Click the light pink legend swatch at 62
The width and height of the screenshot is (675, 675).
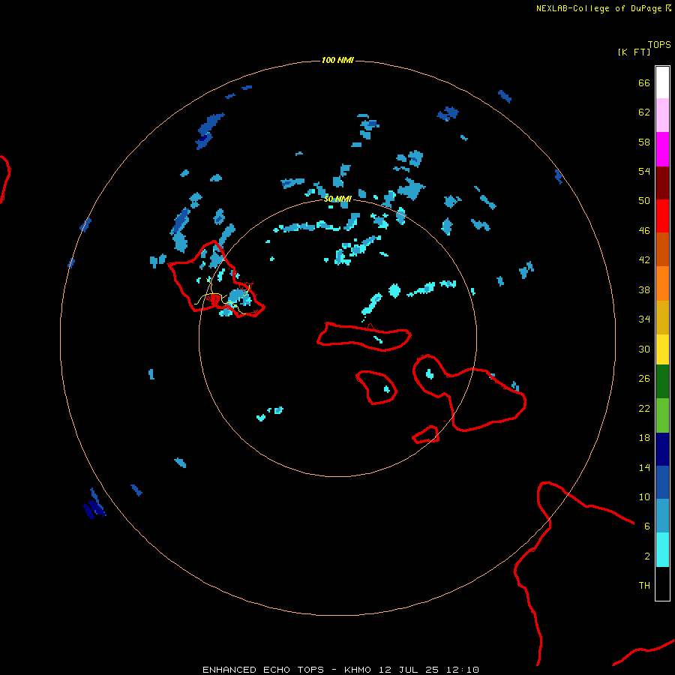(662, 115)
